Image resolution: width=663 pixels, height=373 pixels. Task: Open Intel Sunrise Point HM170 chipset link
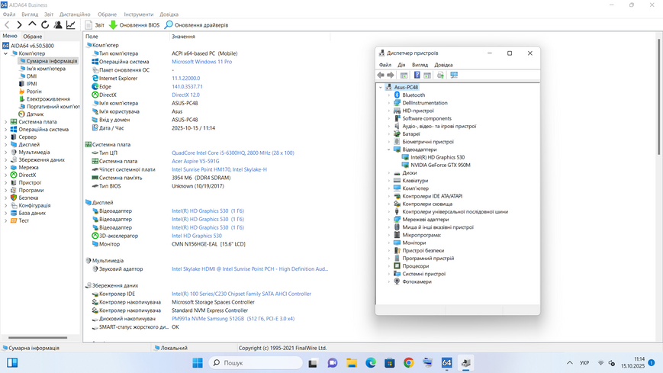(219, 169)
